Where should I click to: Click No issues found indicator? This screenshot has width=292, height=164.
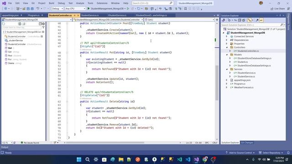[30, 143]
